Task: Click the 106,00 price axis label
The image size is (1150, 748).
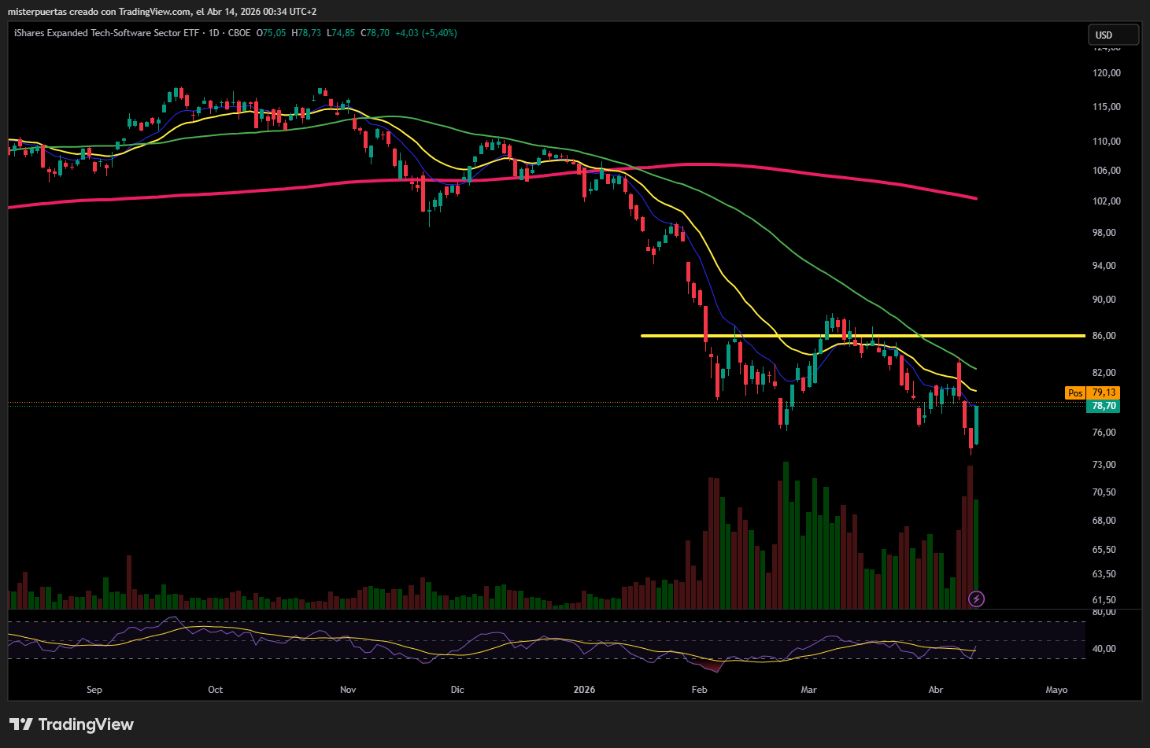Action: point(1107,171)
